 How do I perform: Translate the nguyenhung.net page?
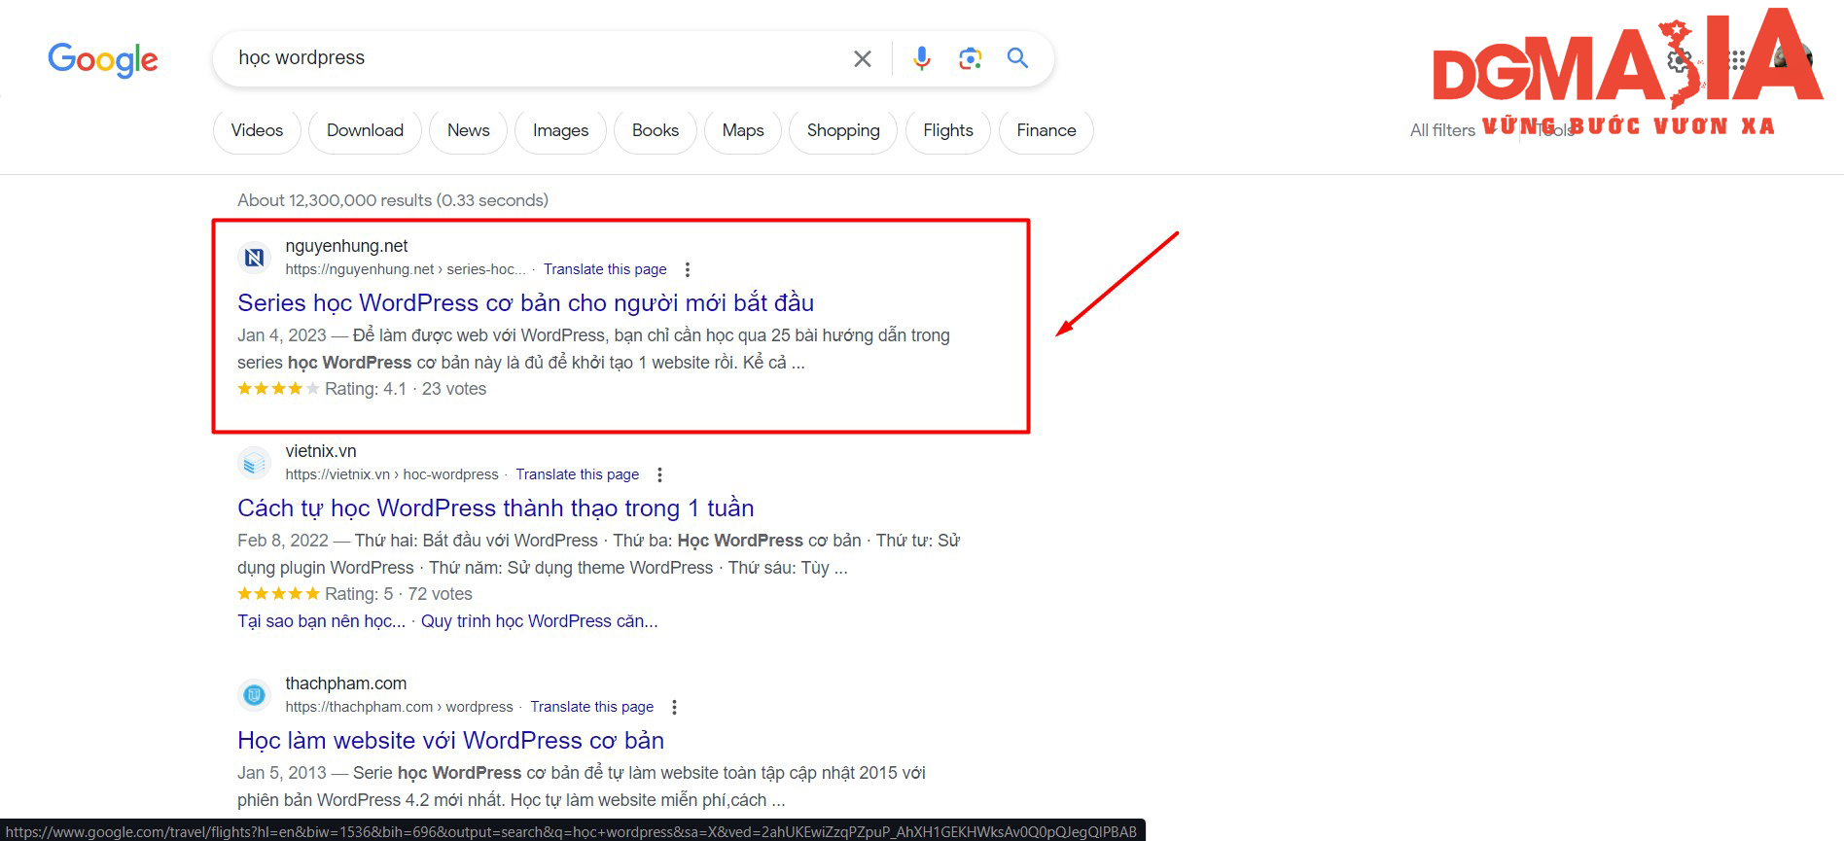(605, 269)
